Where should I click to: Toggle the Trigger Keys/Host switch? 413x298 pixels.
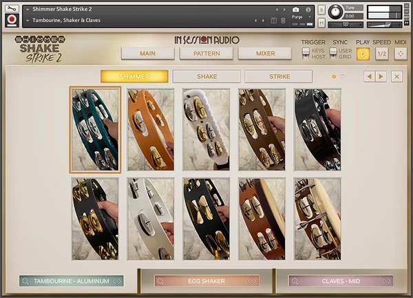306,53
